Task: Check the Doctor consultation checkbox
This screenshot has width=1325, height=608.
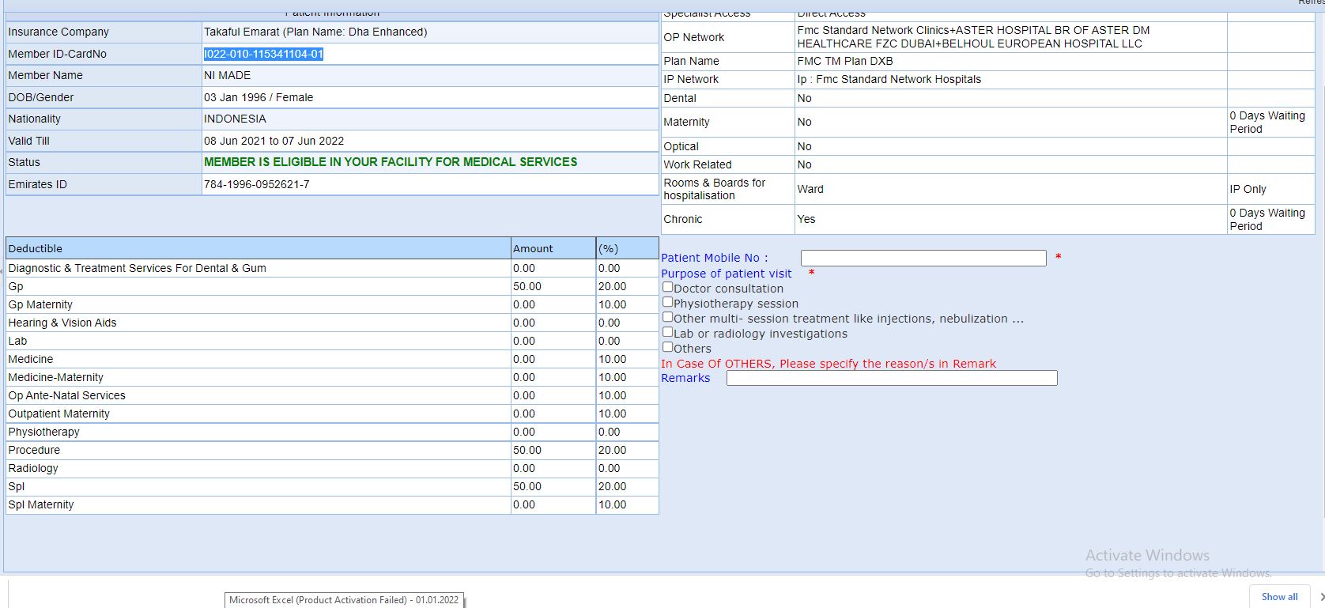Action: (x=668, y=288)
